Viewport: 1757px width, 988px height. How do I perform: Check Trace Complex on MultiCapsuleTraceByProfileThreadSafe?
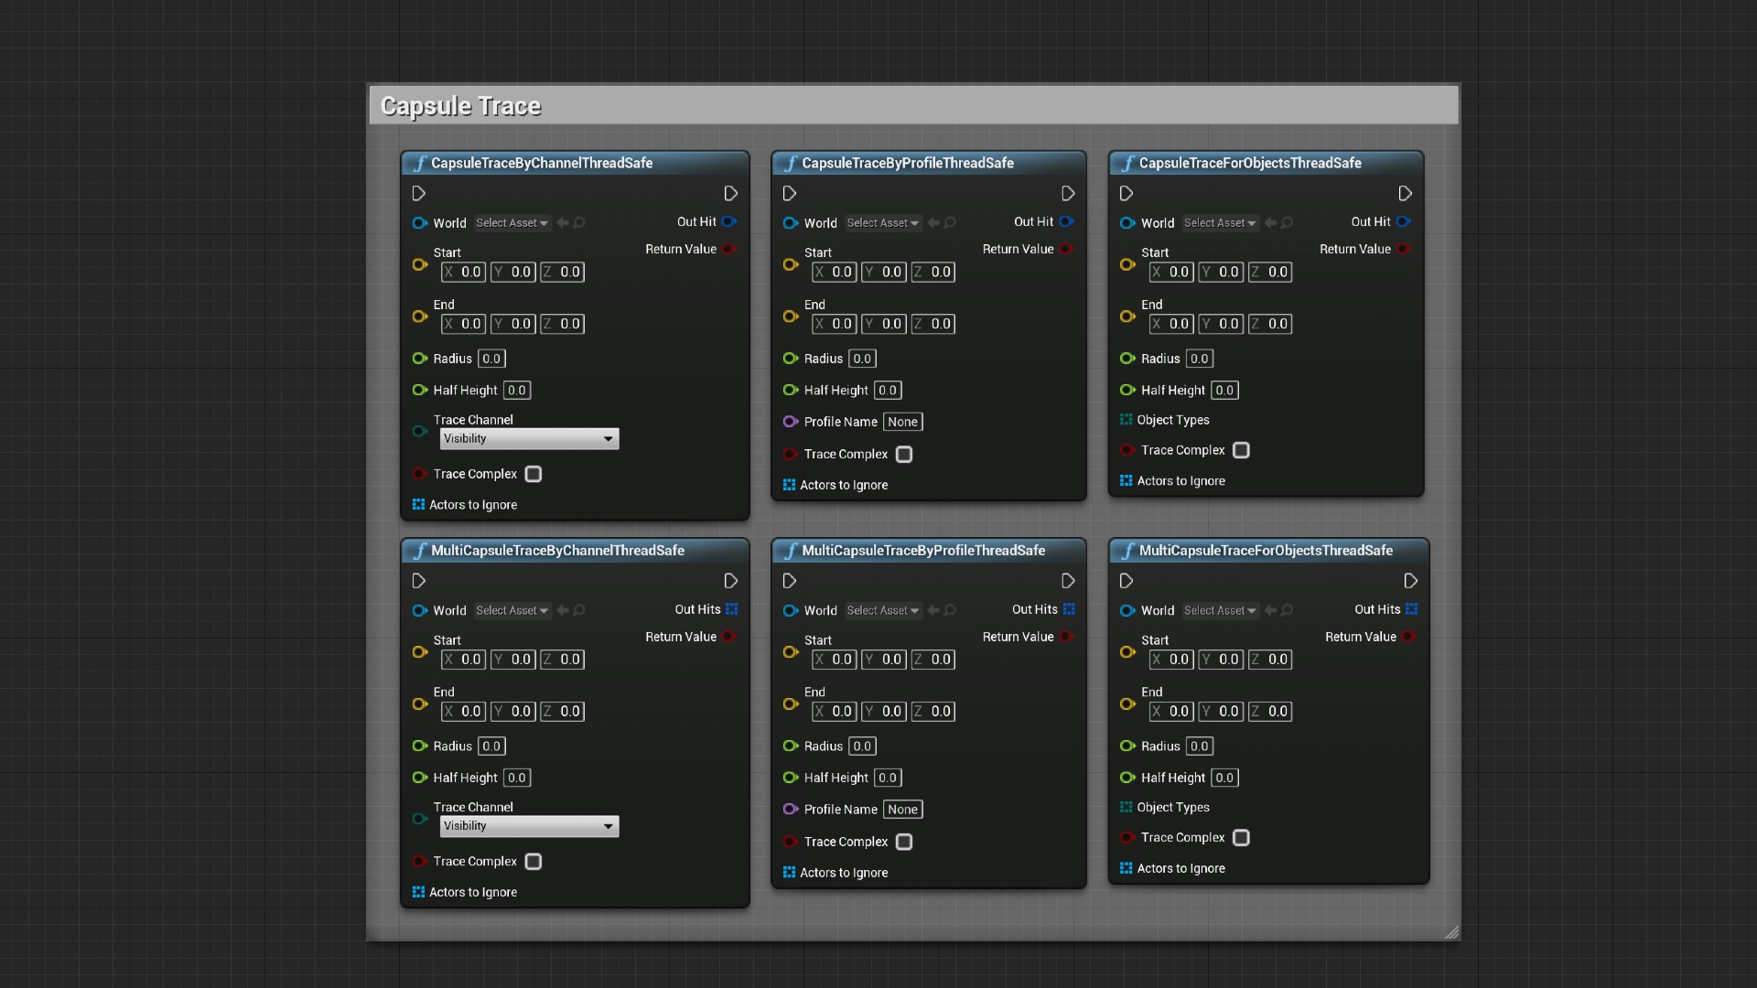pyautogui.click(x=904, y=842)
